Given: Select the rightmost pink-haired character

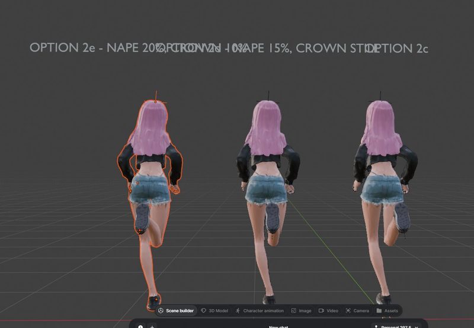Looking at the screenshot, I should (383, 181).
